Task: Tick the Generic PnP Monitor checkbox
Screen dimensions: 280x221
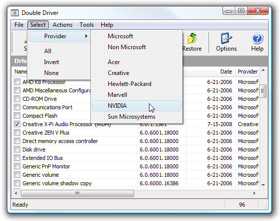Action: [17, 166]
